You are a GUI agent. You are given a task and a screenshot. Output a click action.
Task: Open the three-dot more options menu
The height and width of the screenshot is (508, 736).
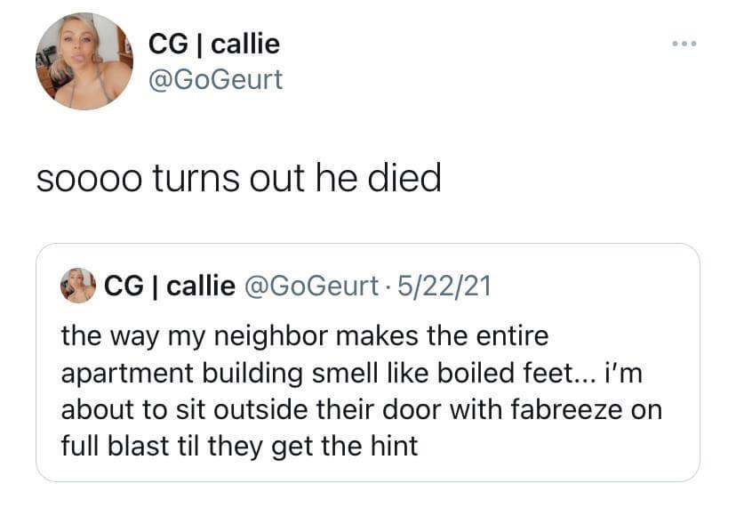click(684, 44)
